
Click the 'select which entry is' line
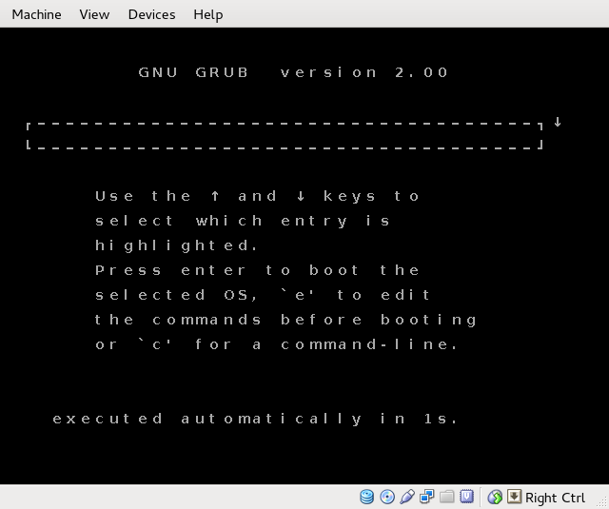[243, 221]
